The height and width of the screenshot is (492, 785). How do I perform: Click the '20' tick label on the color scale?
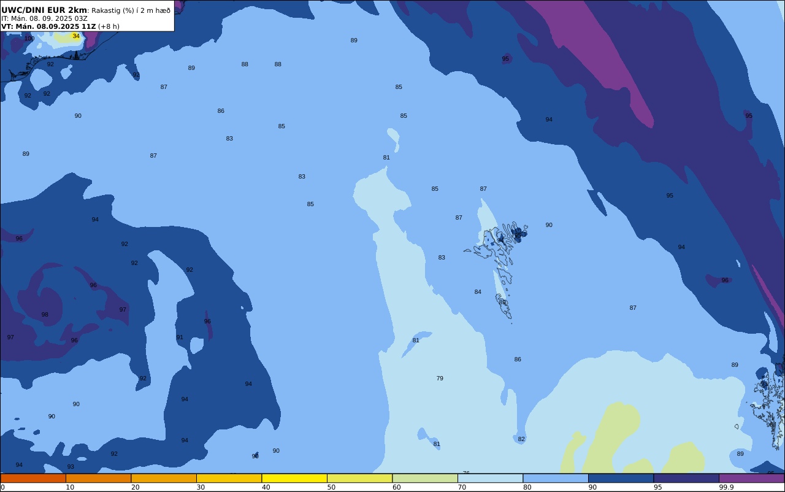click(x=135, y=487)
